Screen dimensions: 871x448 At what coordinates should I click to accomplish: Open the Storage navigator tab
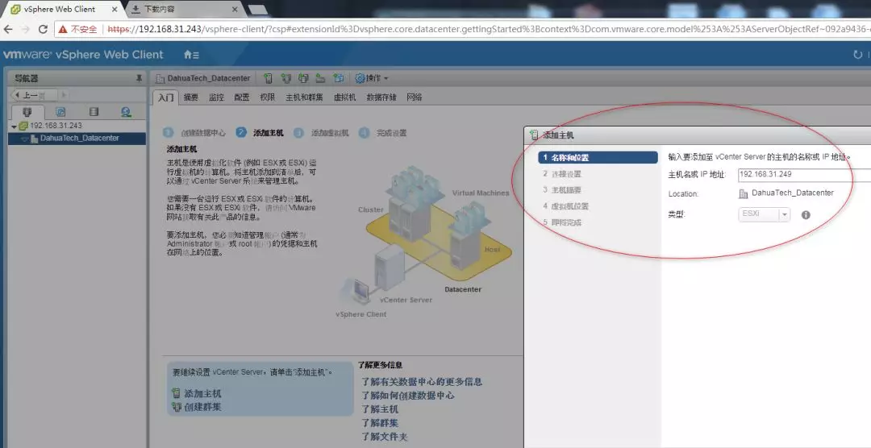(x=94, y=112)
